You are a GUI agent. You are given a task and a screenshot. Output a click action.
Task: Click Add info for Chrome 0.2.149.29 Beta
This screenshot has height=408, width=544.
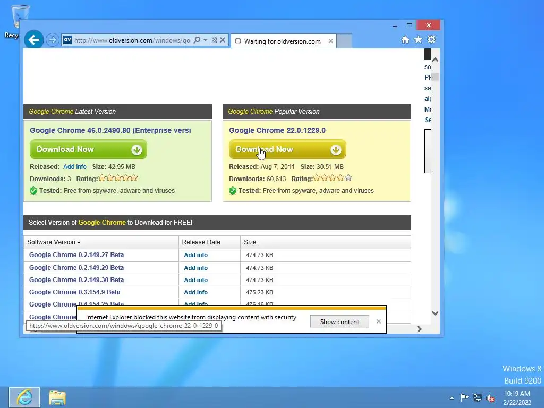pyautogui.click(x=195, y=268)
